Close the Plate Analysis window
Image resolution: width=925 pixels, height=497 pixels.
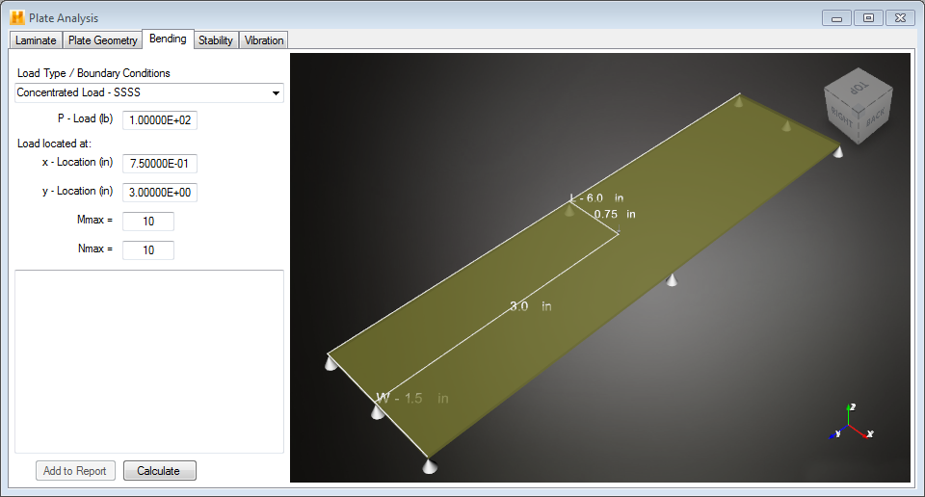tap(900, 17)
